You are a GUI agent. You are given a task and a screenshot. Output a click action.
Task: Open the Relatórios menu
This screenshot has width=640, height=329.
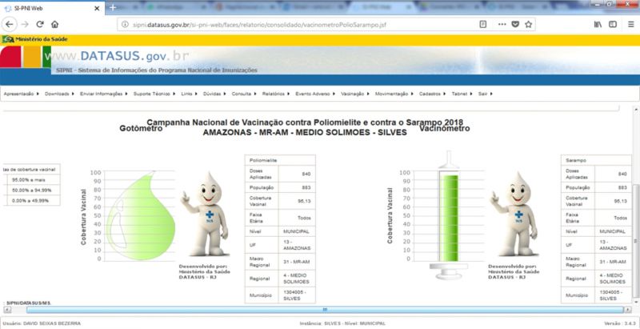(276, 94)
